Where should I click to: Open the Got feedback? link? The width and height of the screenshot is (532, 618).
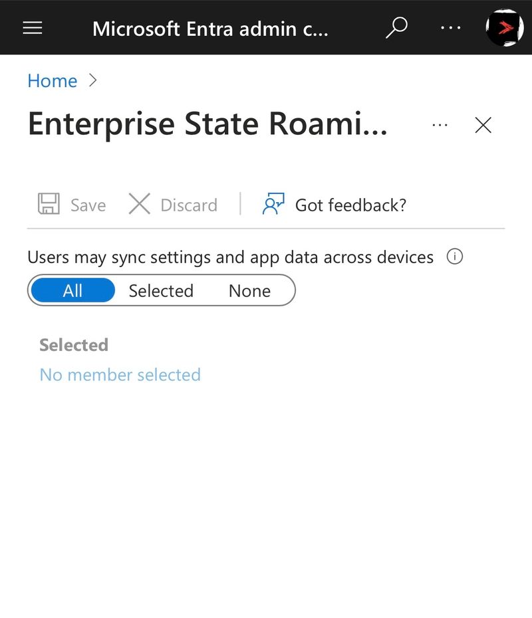coord(350,205)
